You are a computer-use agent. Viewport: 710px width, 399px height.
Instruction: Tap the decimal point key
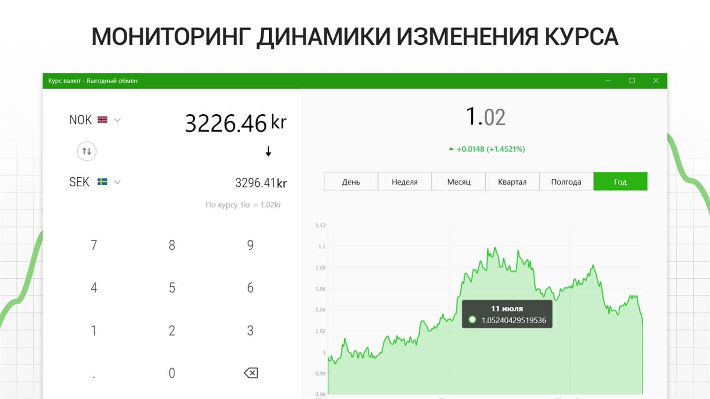[x=94, y=376]
